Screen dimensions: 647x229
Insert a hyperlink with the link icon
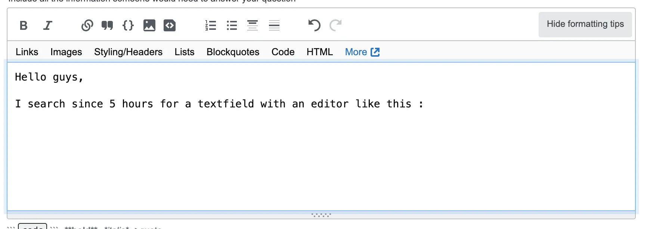[87, 25]
